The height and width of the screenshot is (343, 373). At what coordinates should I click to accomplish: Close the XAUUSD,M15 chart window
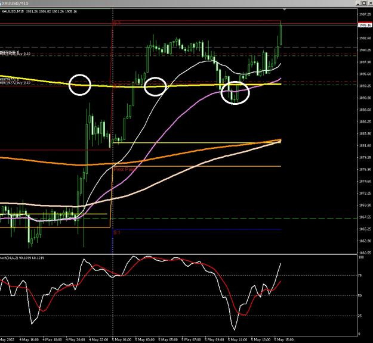370,3
